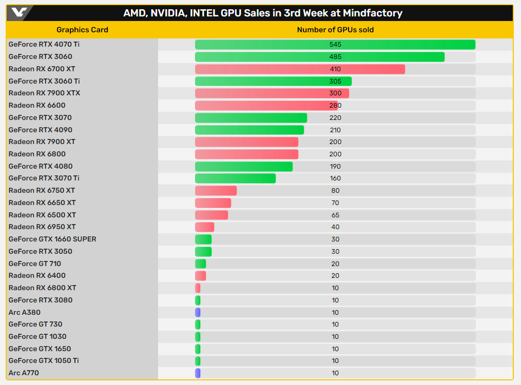
Task: Click the Radeon RX 6950 XT label
Action: 42,227
